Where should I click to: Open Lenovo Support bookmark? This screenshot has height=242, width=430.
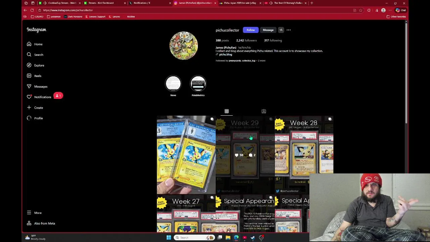pyautogui.click(x=95, y=16)
